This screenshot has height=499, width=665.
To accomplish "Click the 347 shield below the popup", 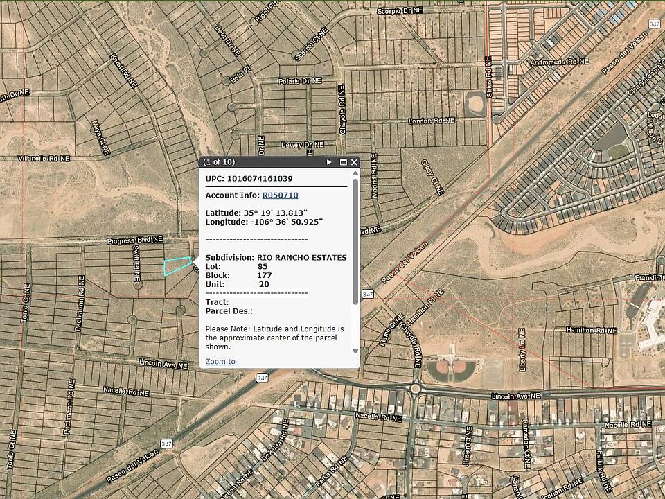I will tap(261, 378).
